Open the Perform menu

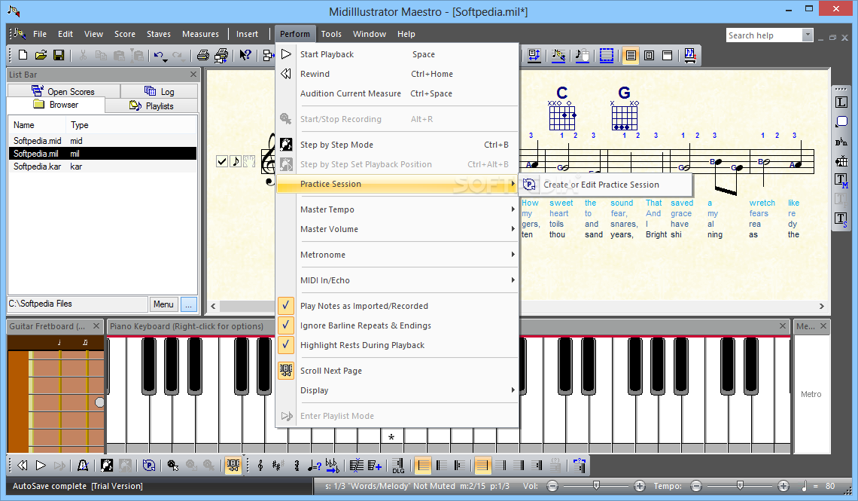(x=295, y=34)
